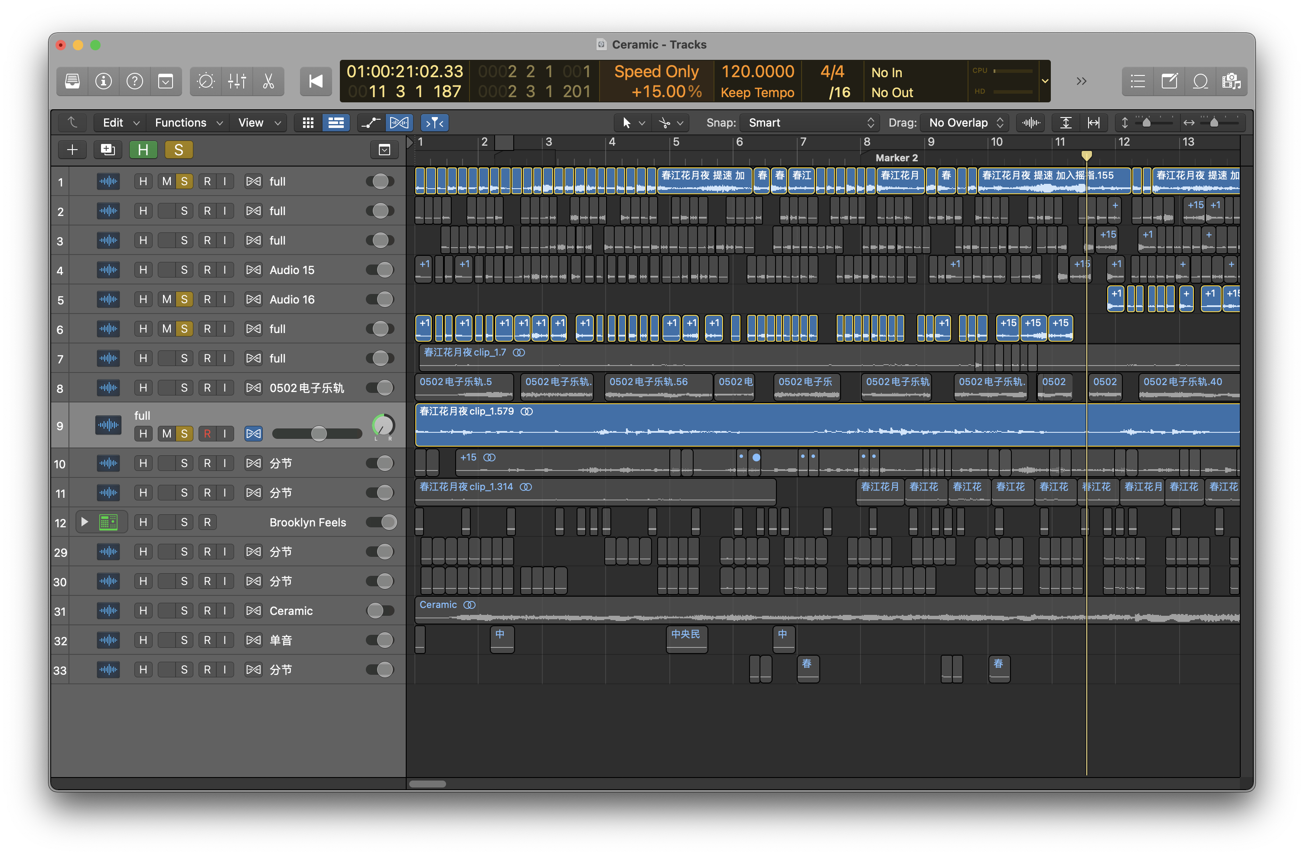1304x856 pixels.
Task: Click the Add Track plus button
Action: 72,150
